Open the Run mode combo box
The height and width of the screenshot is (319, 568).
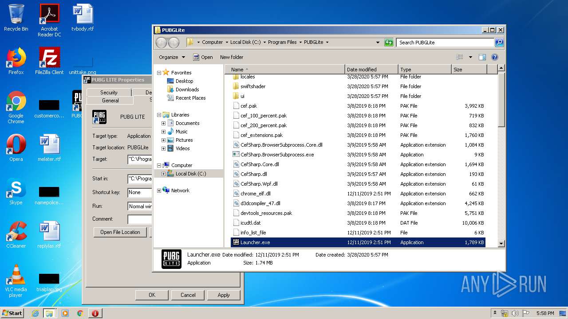click(x=140, y=206)
